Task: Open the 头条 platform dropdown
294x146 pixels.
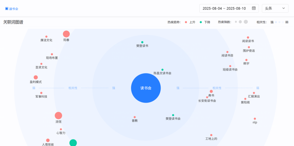Action: click(275, 8)
